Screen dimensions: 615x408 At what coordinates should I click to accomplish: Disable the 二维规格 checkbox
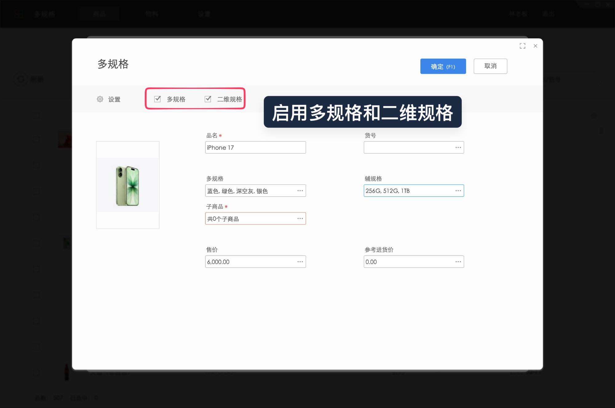(x=208, y=99)
